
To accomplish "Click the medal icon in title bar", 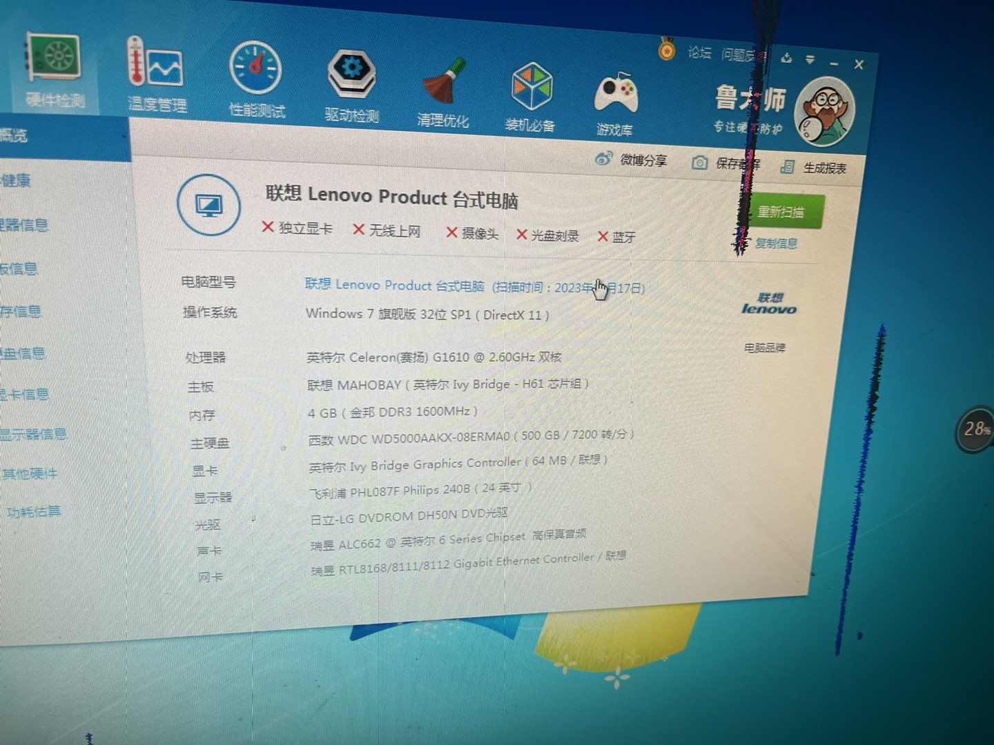I will coord(666,48).
